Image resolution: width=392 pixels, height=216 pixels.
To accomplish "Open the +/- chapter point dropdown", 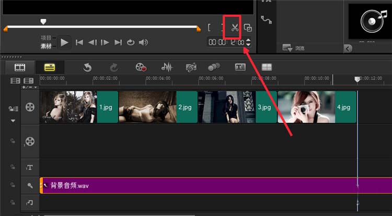I will (30, 87).
